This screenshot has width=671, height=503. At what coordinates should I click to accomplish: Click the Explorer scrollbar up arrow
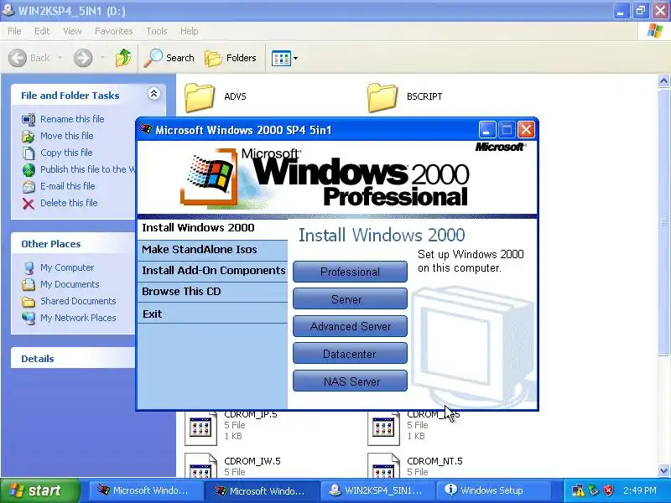(663, 80)
